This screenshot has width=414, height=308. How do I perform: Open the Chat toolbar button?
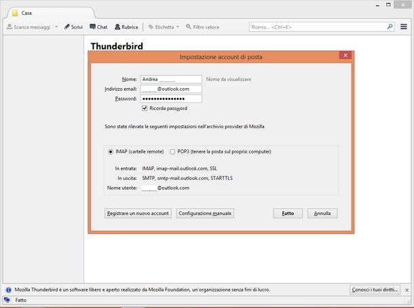pos(98,27)
